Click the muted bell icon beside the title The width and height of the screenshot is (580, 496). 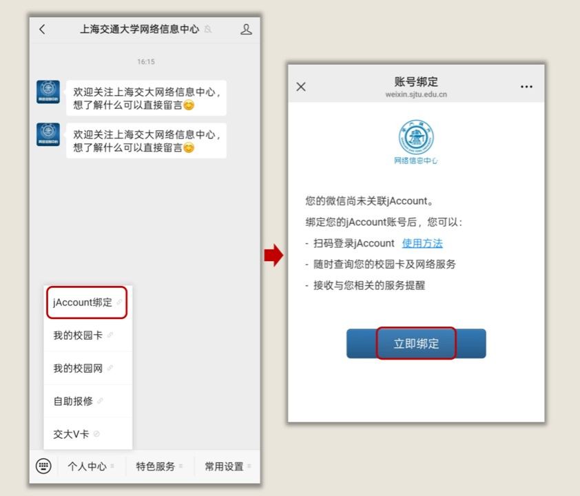click(208, 29)
